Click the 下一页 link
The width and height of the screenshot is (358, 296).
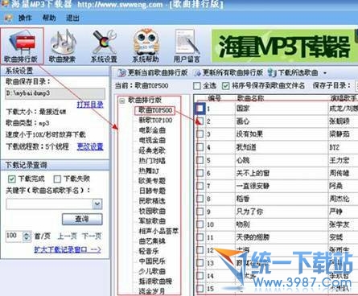92,236
